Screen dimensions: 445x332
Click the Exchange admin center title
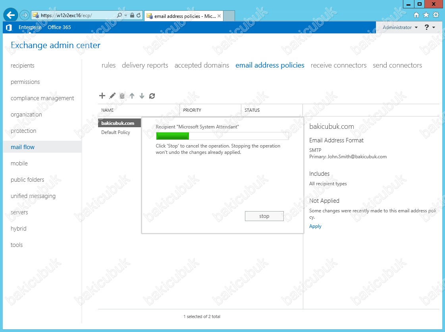pyautogui.click(x=56, y=45)
